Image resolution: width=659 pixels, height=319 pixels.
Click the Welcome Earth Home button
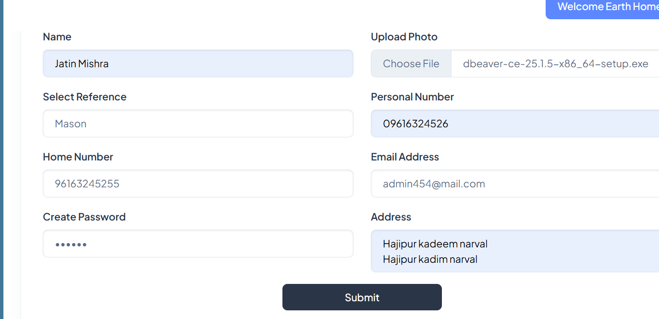(x=606, y=7)
